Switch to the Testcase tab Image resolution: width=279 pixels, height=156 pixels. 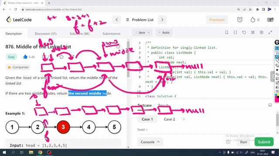pyautogui.click(x=144, y=105)
